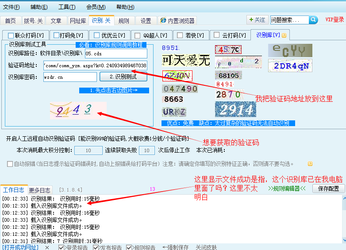Open the 文件(F) menu
346x250 pixels.
pyautogui.click(x=12, y=7)
